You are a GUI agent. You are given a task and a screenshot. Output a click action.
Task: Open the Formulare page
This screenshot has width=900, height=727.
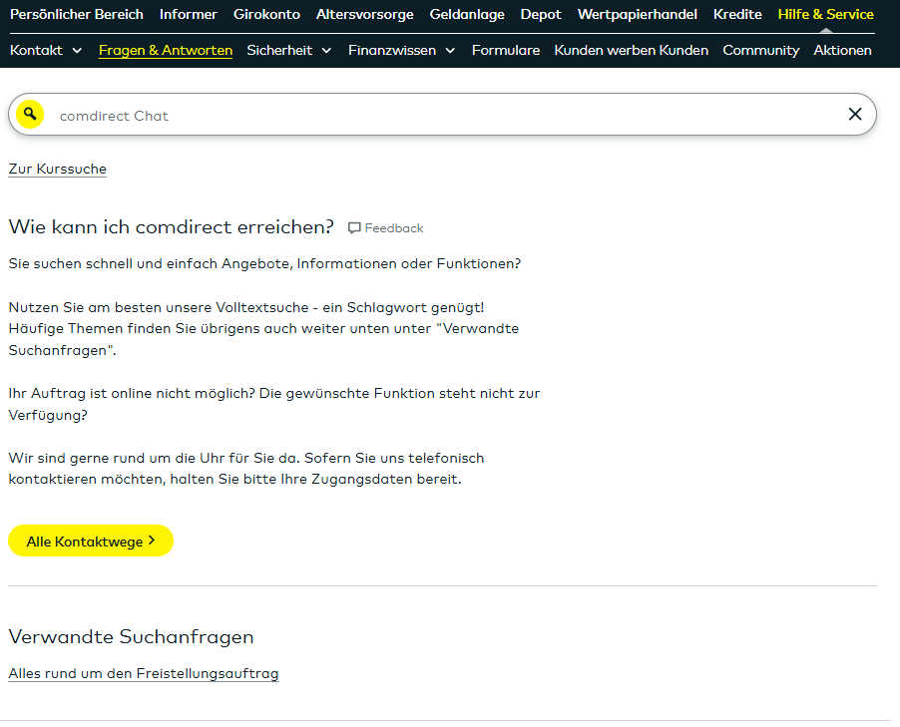(506, 51)
